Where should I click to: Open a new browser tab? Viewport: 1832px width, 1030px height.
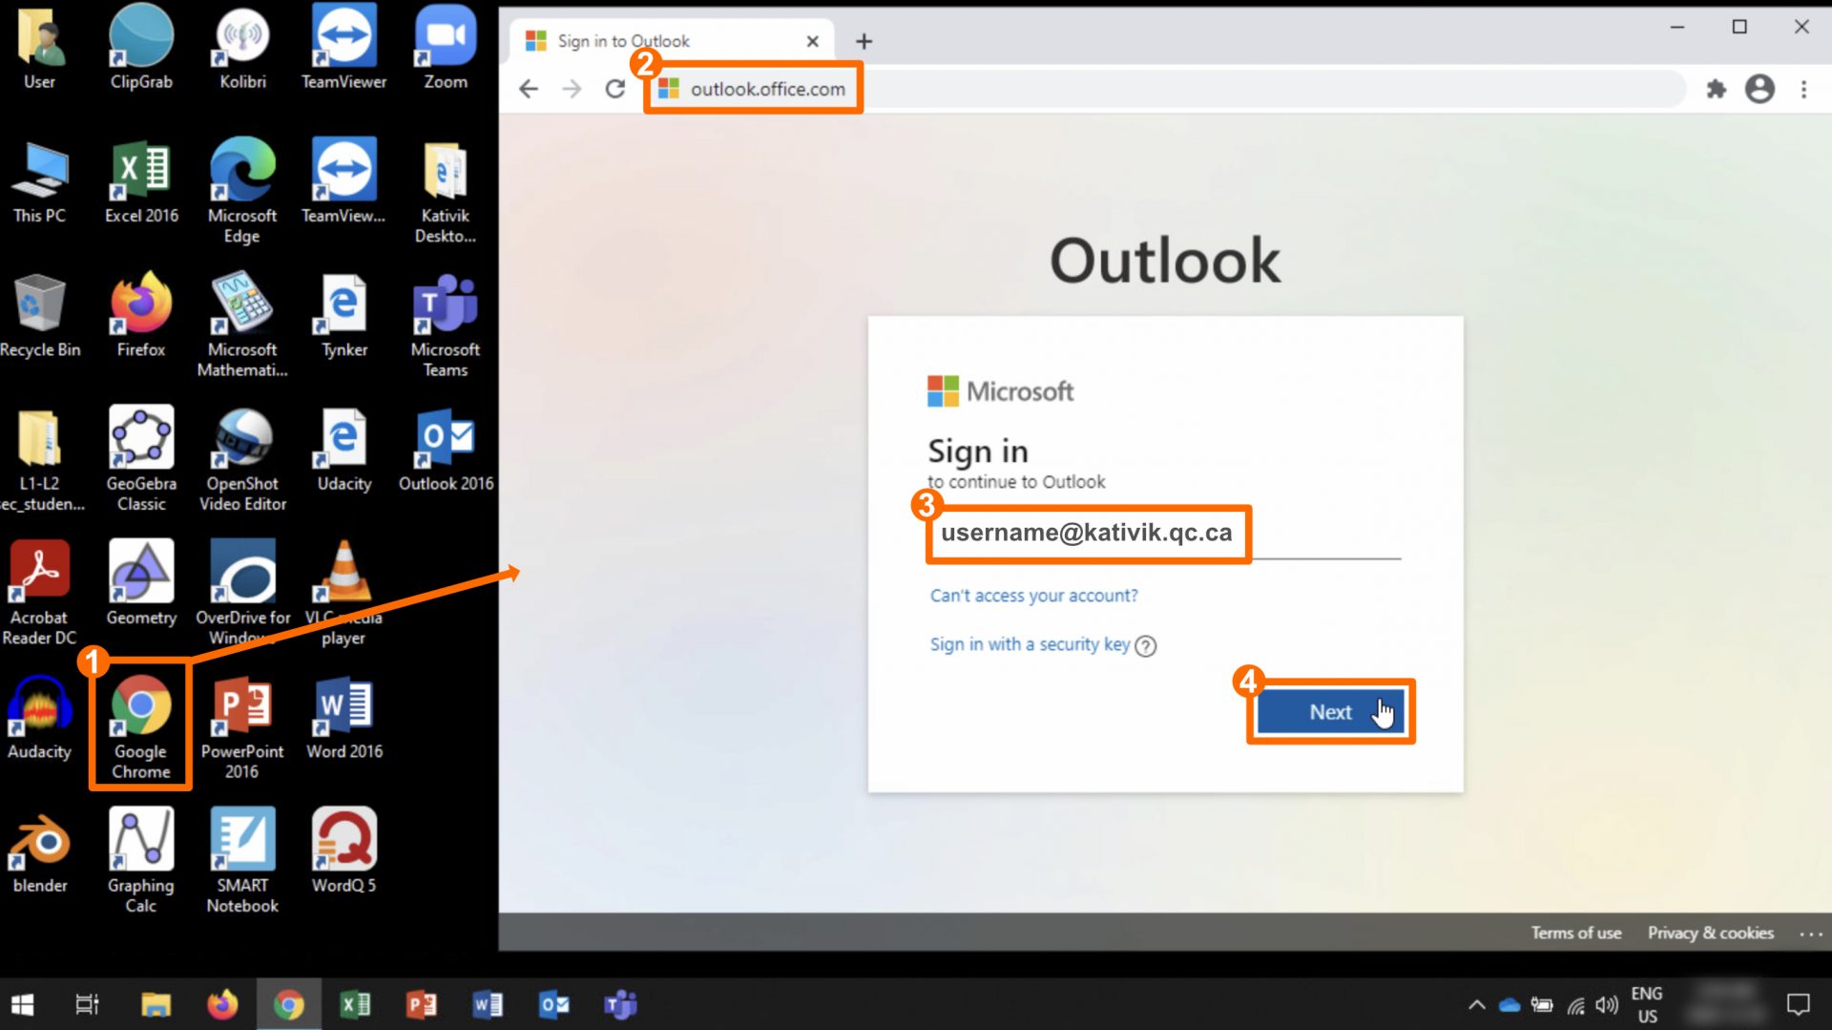point(864,41)
